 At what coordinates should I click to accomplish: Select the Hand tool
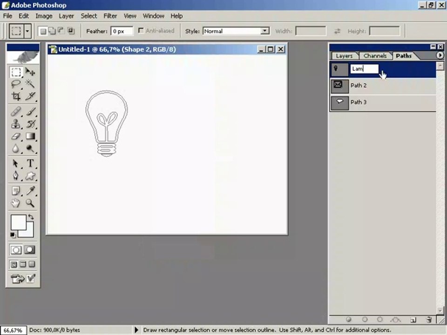16,203
